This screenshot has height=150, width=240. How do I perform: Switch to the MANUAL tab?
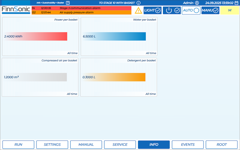[x=86, y=145]
